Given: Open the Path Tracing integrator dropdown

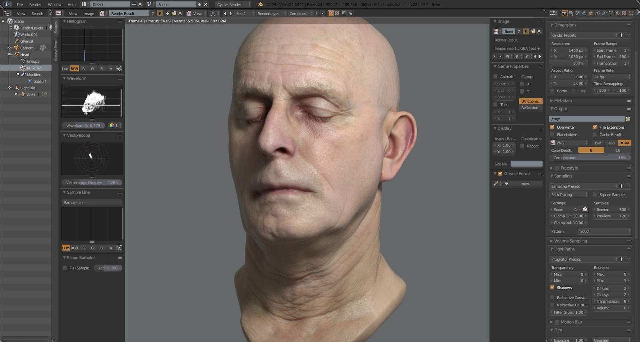Looking at the screenshot, I should pyautogui.click(x=569, y=195).
